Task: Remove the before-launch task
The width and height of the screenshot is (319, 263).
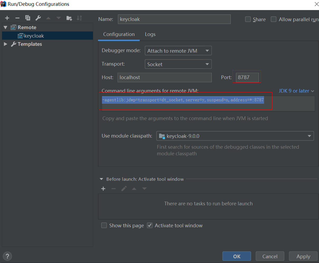Action: (114, 189)
